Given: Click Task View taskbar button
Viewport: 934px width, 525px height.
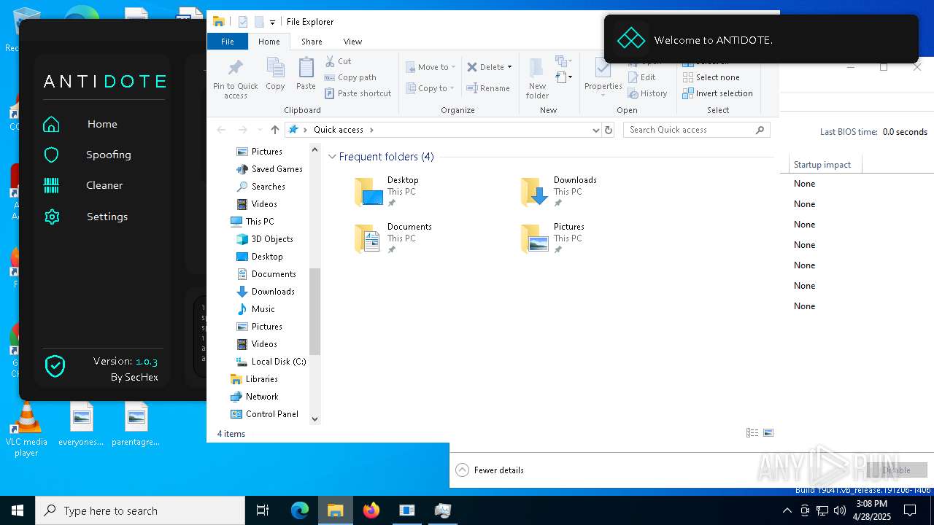Looking at the screenshot, I should click(x=263, y=510).
